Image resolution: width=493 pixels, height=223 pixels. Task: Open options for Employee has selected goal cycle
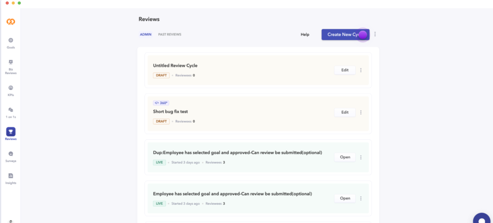click(361, 198)
